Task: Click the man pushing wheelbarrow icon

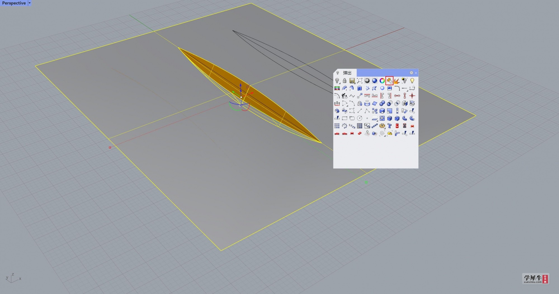Action: coord(345,96)
